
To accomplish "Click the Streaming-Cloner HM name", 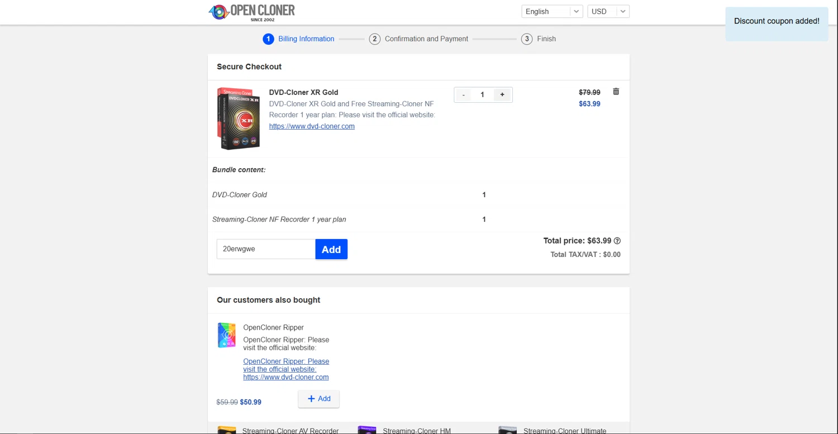I will pos(417,431).
